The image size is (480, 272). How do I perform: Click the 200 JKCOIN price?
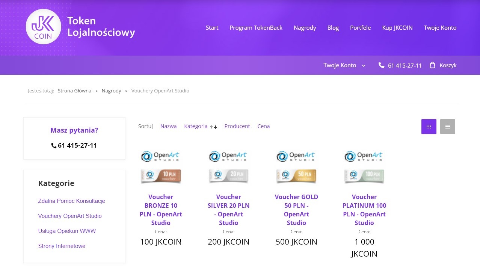(229, 242)
